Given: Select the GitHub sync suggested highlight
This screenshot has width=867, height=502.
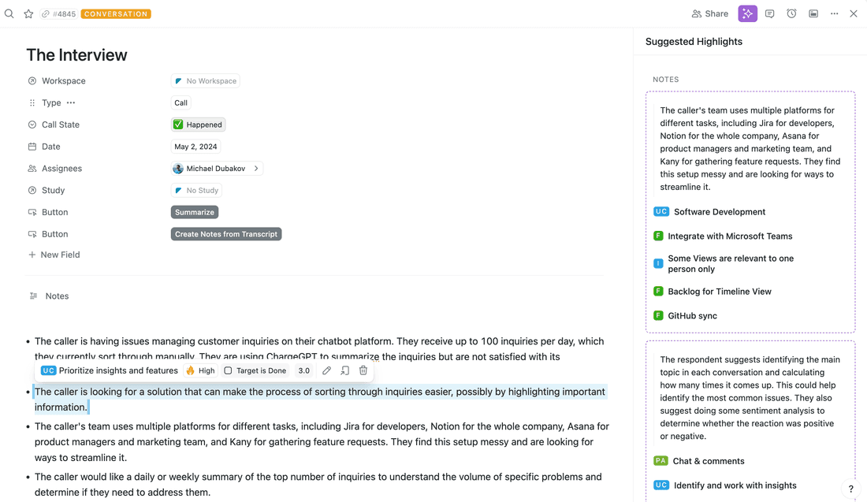Looking at the screenshot, I should click(692, 315).
